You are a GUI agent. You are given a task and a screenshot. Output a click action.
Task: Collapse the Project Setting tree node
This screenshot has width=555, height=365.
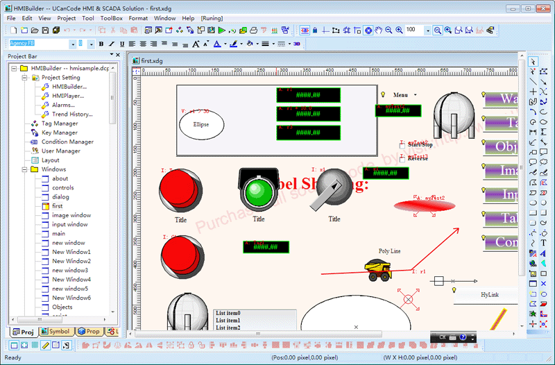point(25,78)
